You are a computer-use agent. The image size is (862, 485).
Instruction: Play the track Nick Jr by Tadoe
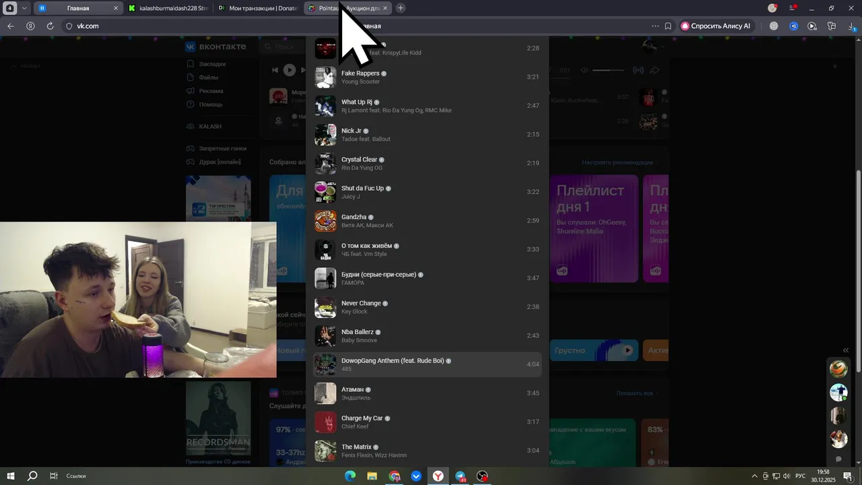point(427,135)
